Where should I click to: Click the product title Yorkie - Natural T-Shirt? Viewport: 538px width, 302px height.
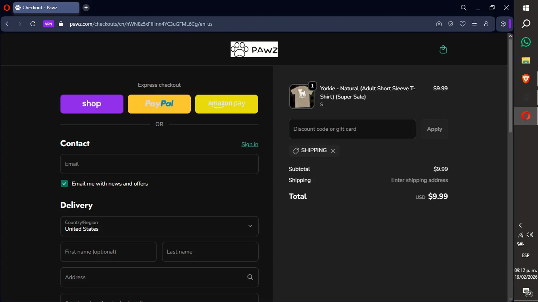pyautogui.click(x=368, y=92)
